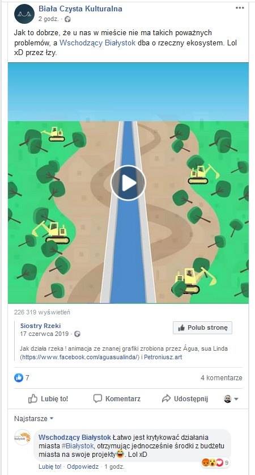Open the profile selector dropdown beside Udostępnij

231,399
